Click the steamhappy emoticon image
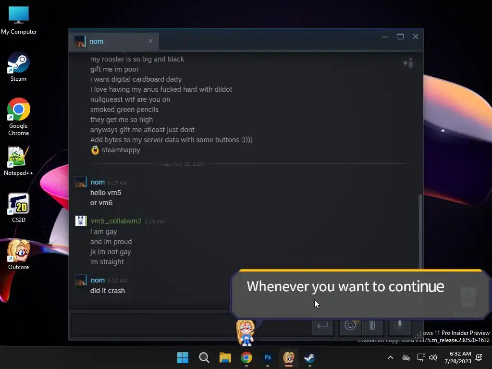 [x=95, y=150]
